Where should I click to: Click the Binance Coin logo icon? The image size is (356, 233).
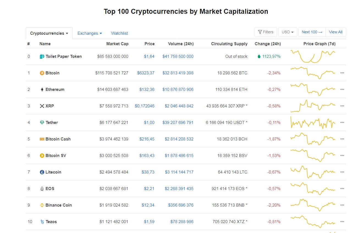(x=42, y=205)
